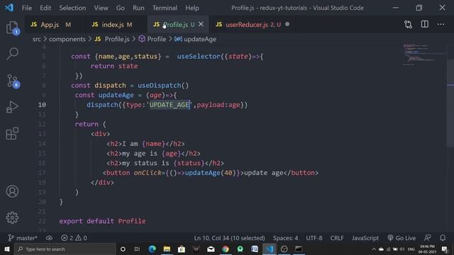Click the Profile symbol breadcrumb
454x255 pixels.
coord(153,39)
